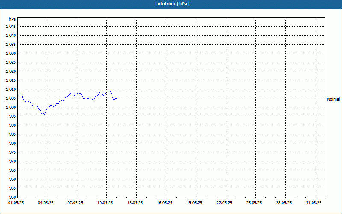
Task: Click the hPa unit label
Action: coord(12,19)
